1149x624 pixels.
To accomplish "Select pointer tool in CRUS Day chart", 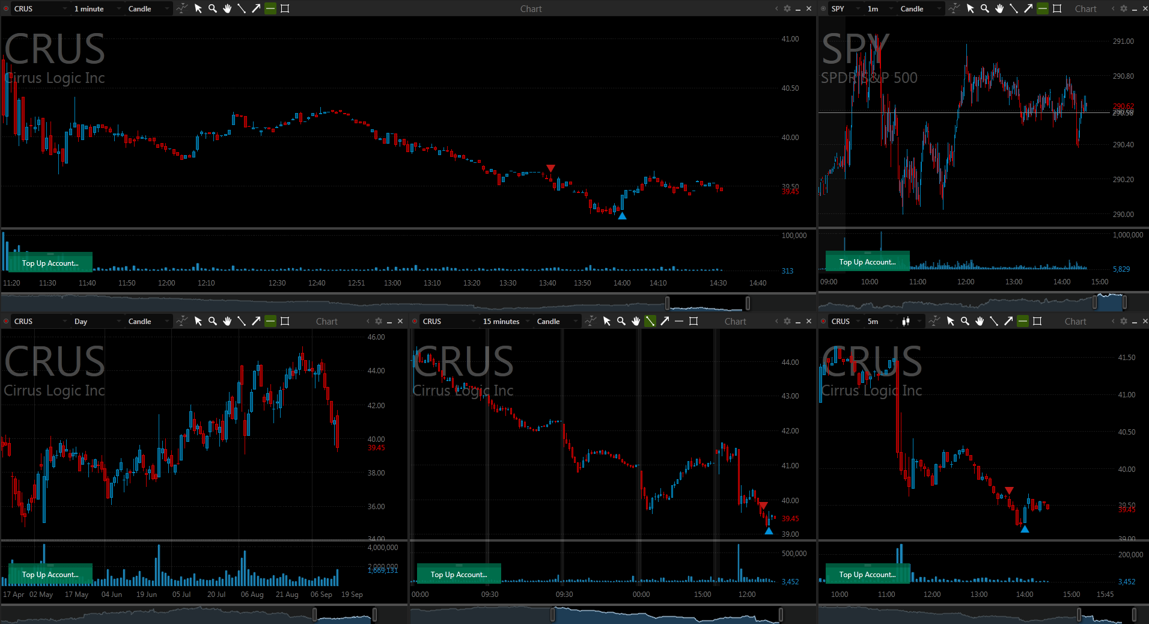I will click(x=198, y=321).
